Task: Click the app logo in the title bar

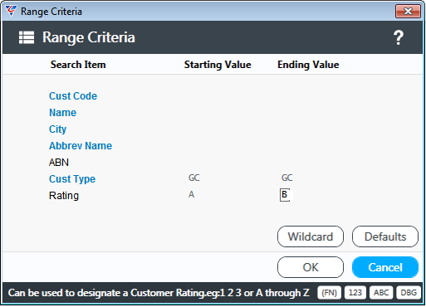Action: coord(11,11)
